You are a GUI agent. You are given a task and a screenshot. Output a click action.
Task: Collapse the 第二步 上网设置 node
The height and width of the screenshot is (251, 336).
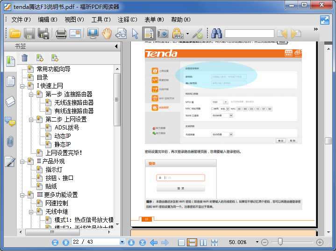[x=31, y=120]
